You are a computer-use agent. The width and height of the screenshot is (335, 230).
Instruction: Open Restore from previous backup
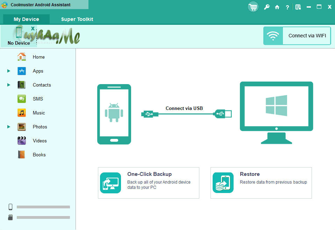pos(261,183)
